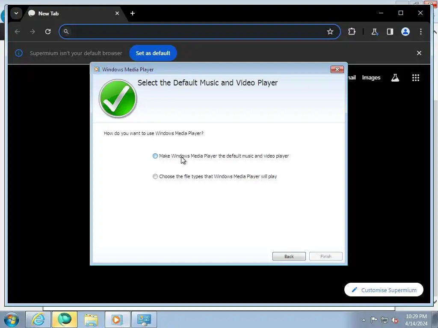Open the taskbar clock 10:29 PM
This screenshot has height=328, width=438.
coord(416,319)
